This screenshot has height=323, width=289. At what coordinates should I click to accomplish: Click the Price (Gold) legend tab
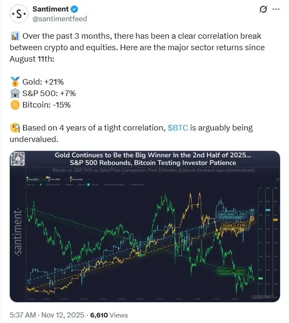77,179
